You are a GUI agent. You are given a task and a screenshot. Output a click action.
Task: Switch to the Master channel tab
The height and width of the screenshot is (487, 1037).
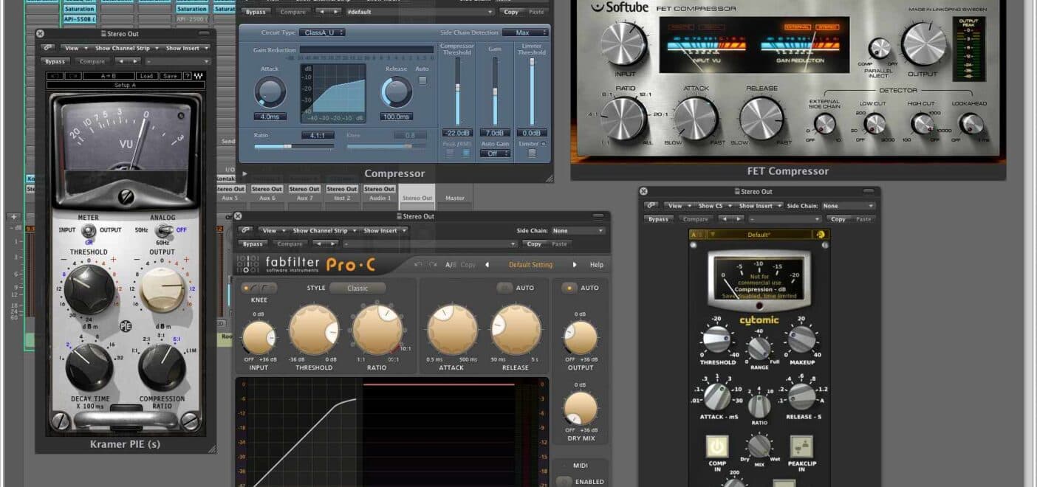[x=455, y=198]
